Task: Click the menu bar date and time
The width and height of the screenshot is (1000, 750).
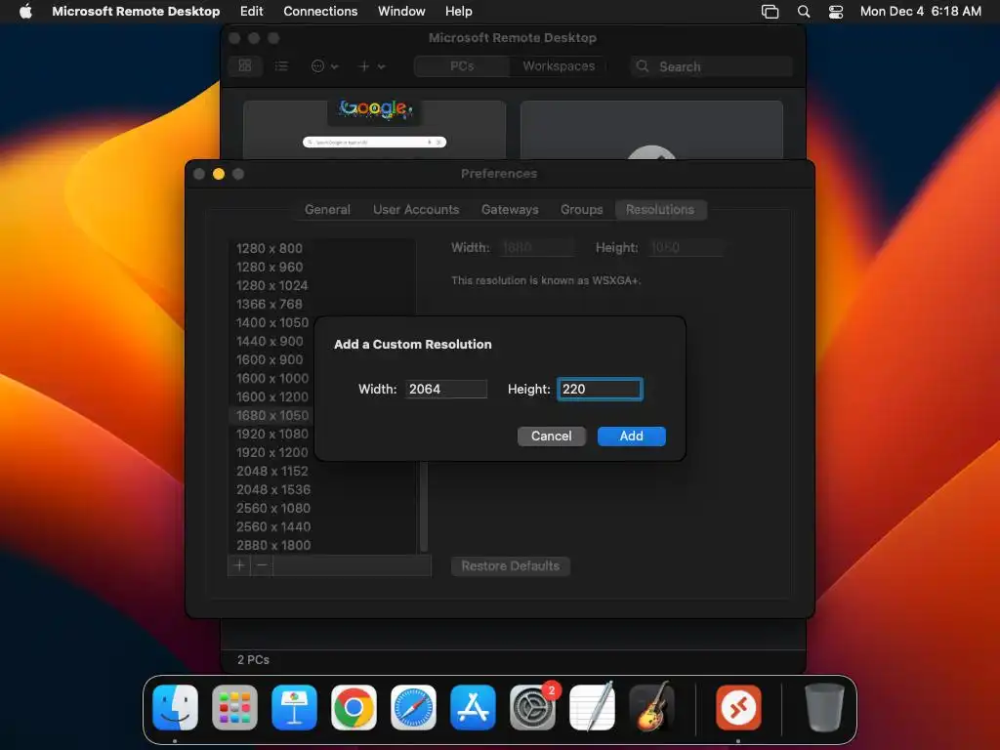Action: (920, 12)
